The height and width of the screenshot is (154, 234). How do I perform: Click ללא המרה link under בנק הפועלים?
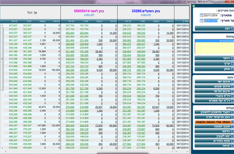[x=146, y=15]
